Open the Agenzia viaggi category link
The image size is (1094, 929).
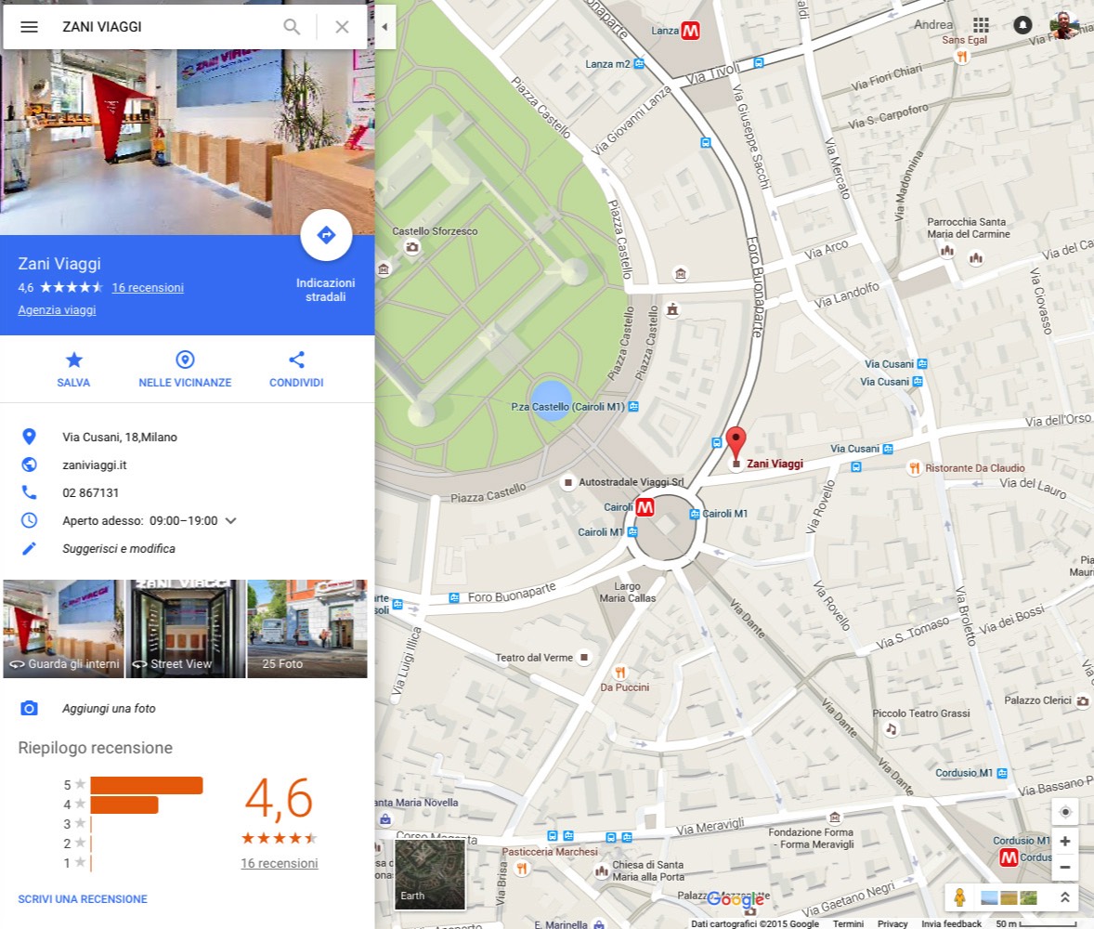[x=58, y=310]
